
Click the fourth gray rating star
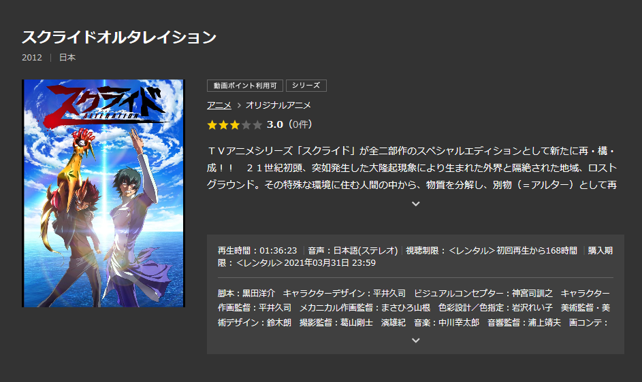point(246,125)
